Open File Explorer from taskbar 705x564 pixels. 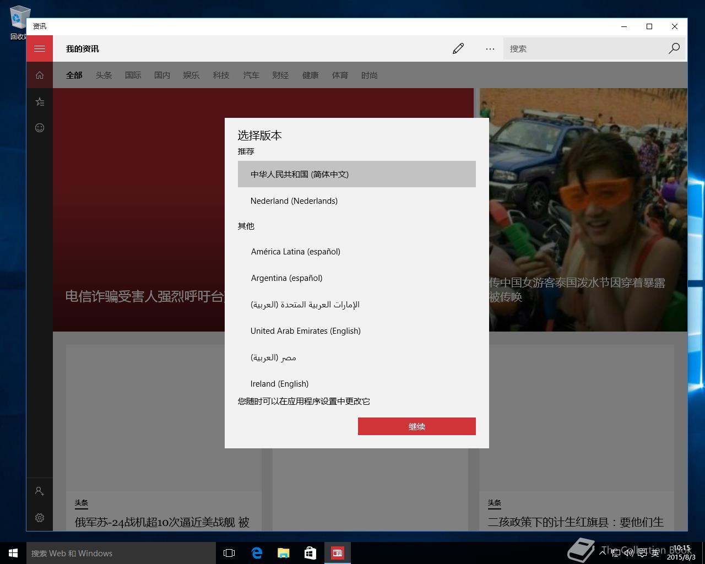click(284, 553)
